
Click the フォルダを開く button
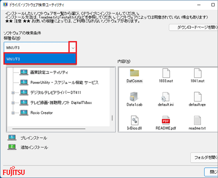pyautogui.click(x=204, y=157)
